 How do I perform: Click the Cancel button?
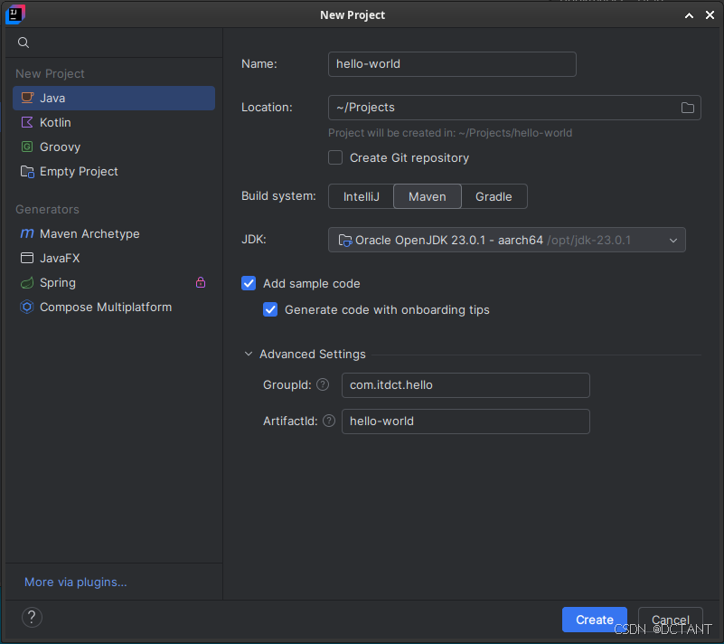pos(670,620)
